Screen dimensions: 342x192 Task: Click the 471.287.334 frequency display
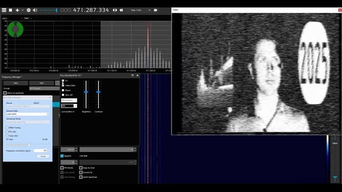[x=84, y=10]
